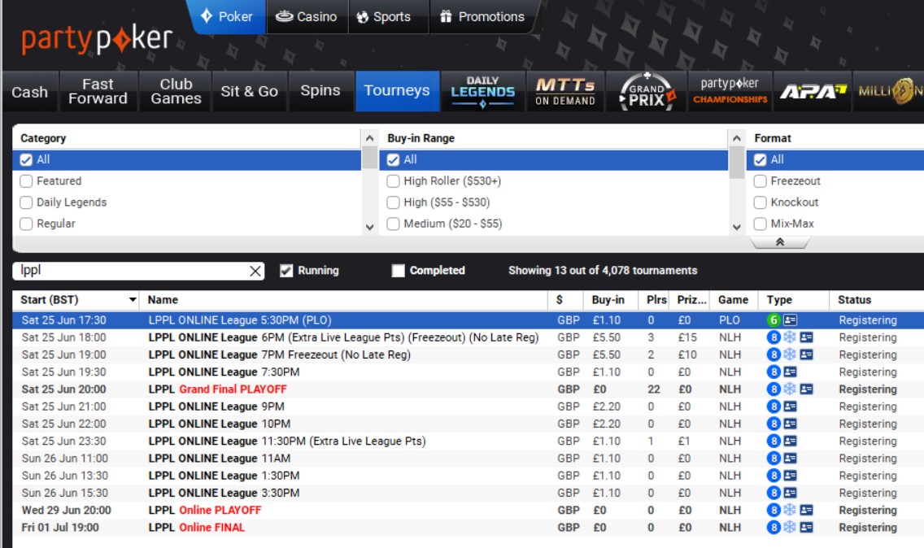Click 8-max icon in 11AM League row
The height and width of the screenshot is (548, 924).
click(774, 459)
